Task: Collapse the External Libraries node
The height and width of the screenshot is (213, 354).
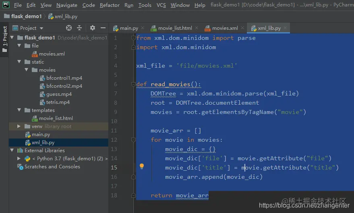Action: (x=12, y=150)
